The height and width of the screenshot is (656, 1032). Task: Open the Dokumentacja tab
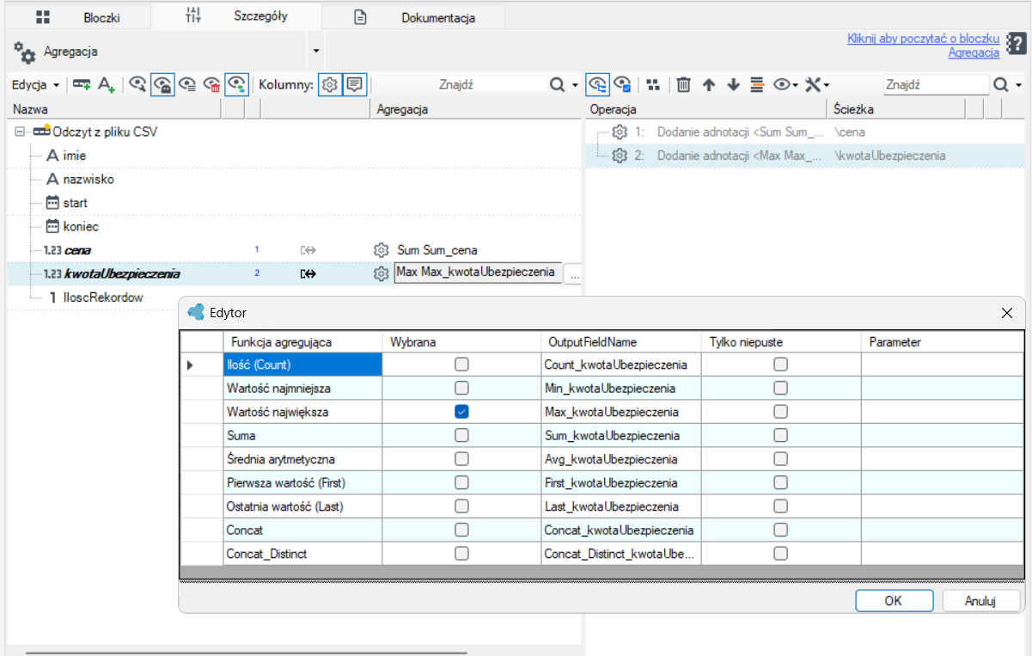coord(414,16)
